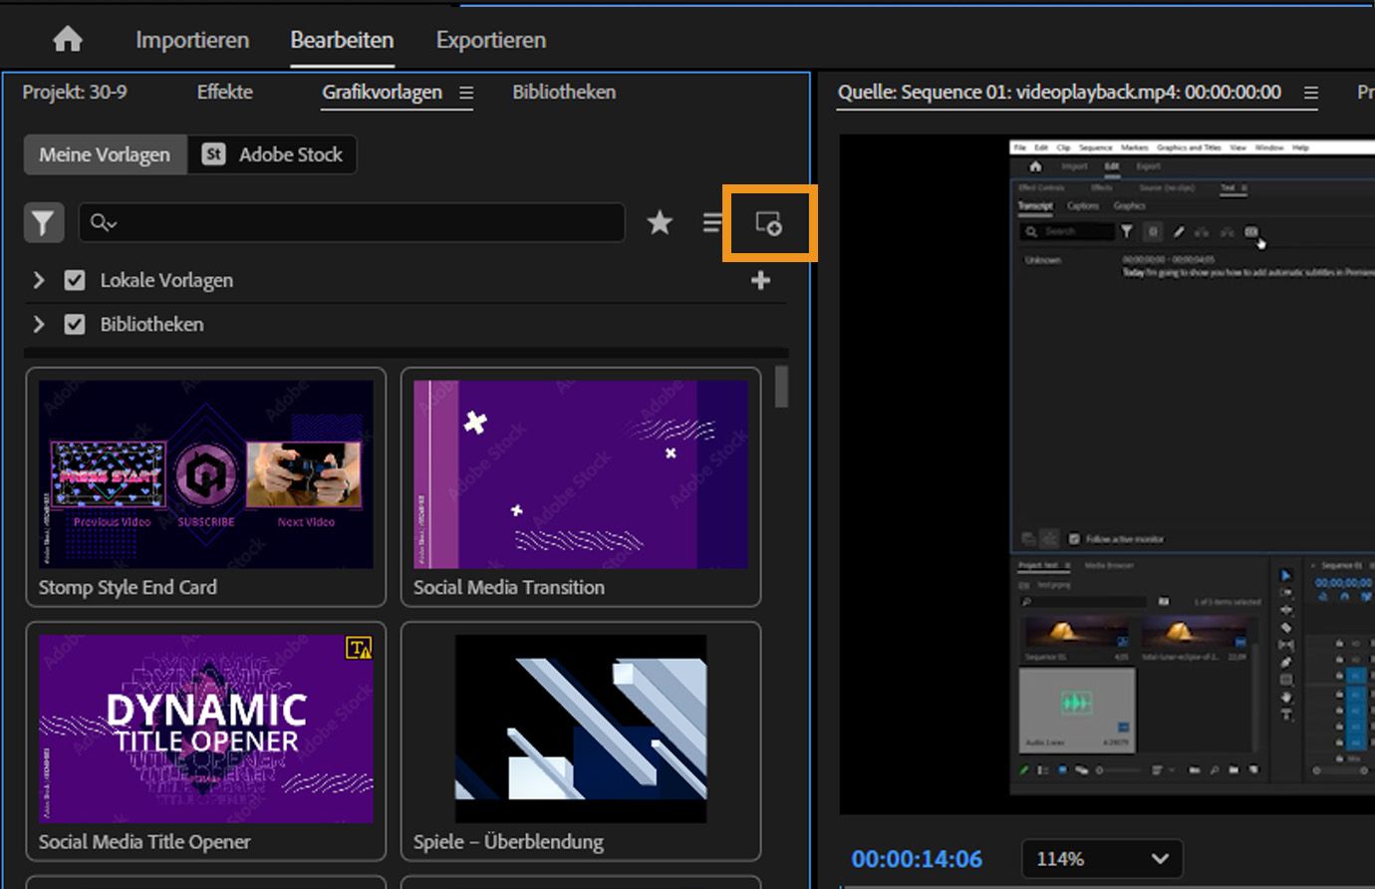This screenshot has height=889, width=1375.
Task: Open the filter funnel icon
Action: [x=43, y=223]
